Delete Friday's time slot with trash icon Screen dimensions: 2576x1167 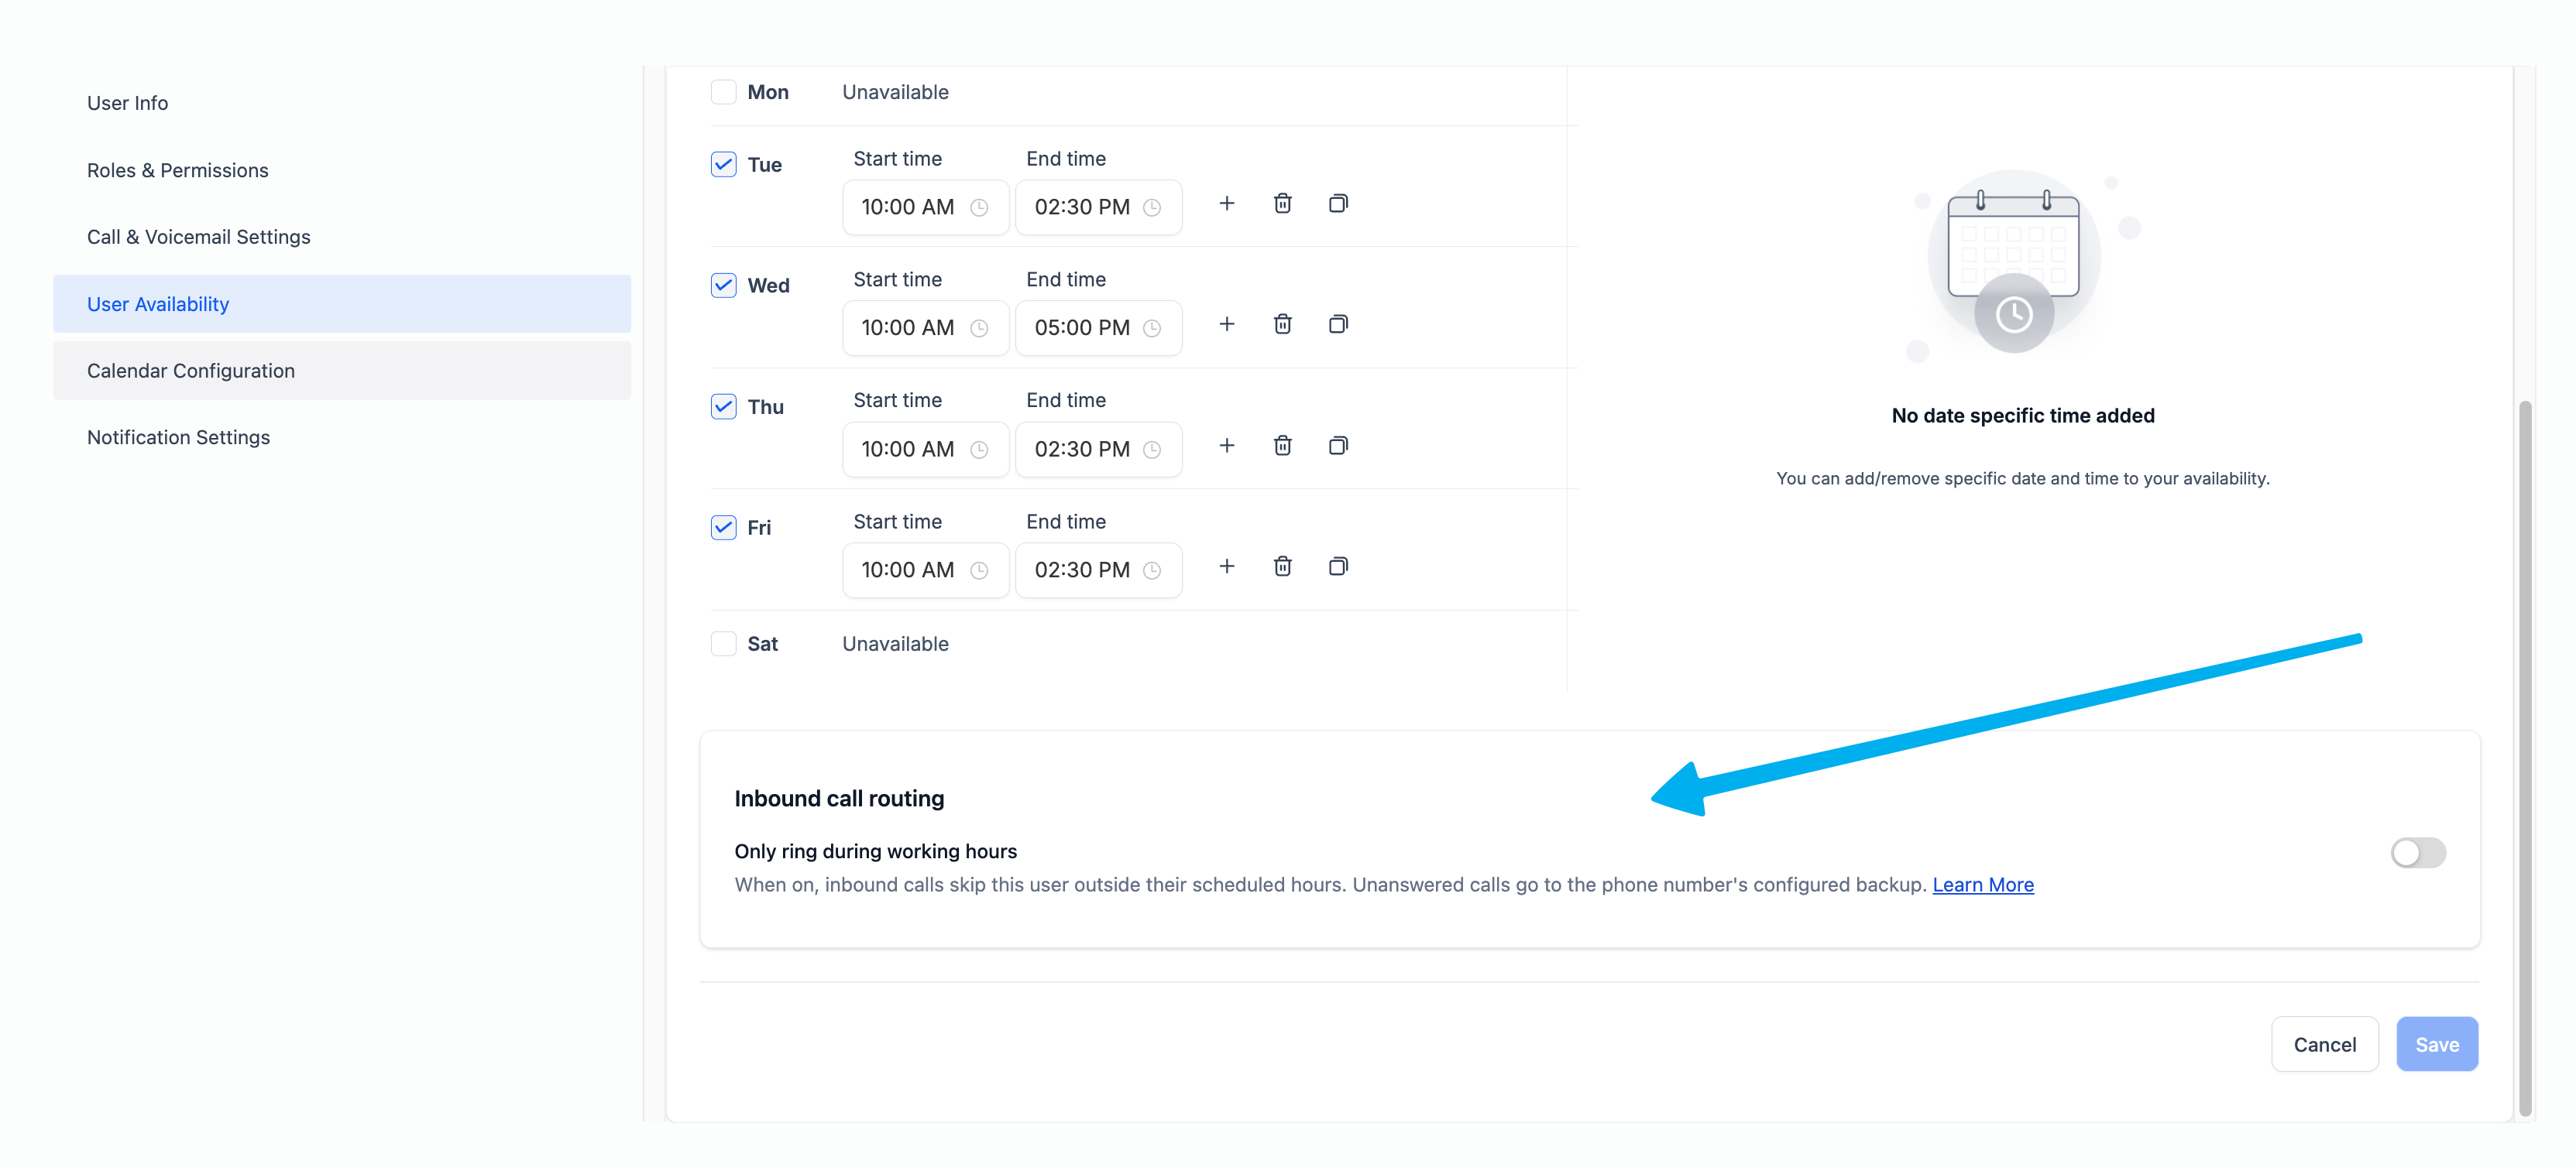coord(1282,566)
